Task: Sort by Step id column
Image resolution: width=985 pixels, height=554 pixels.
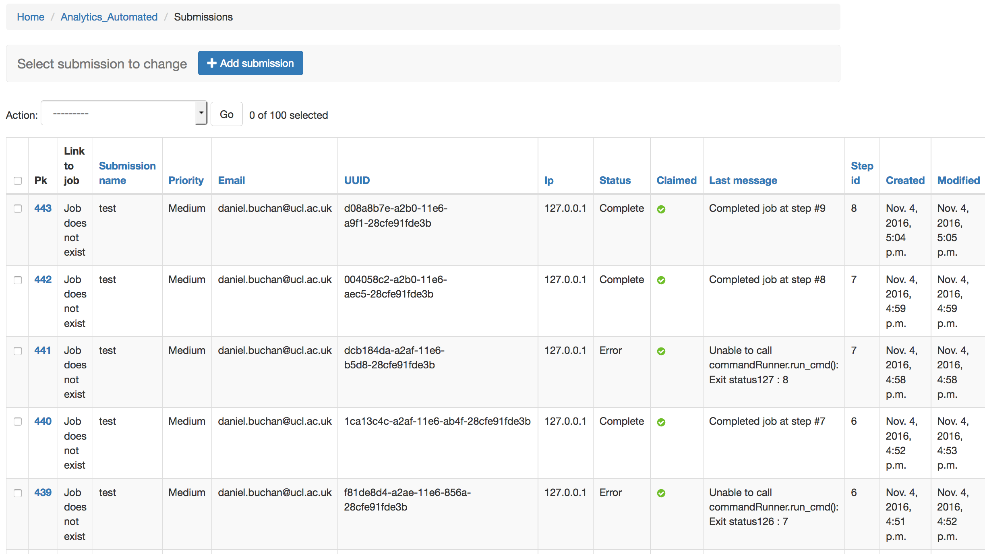Action: pyautogui.click(x=862, y=173)
